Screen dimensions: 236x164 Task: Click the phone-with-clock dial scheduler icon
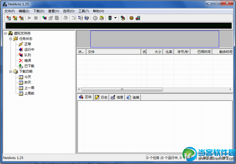pyautogui.click(x=101, y=18)
